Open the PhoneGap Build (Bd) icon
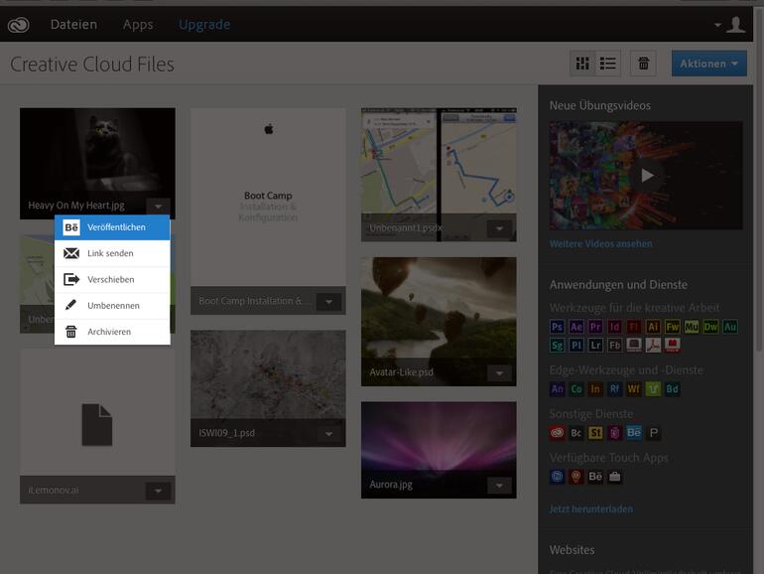764x574 pixels. point(673,388)
